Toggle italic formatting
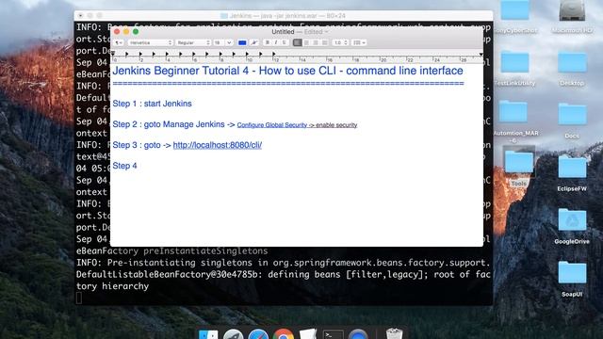The image size is (603, 339). tap(276, 42)
